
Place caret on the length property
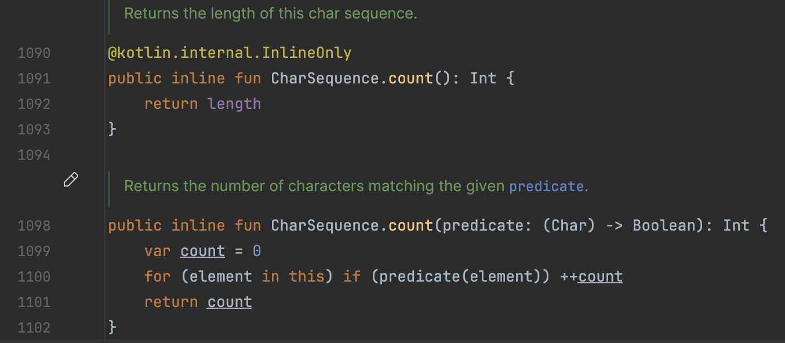click(x=234, y=104)
